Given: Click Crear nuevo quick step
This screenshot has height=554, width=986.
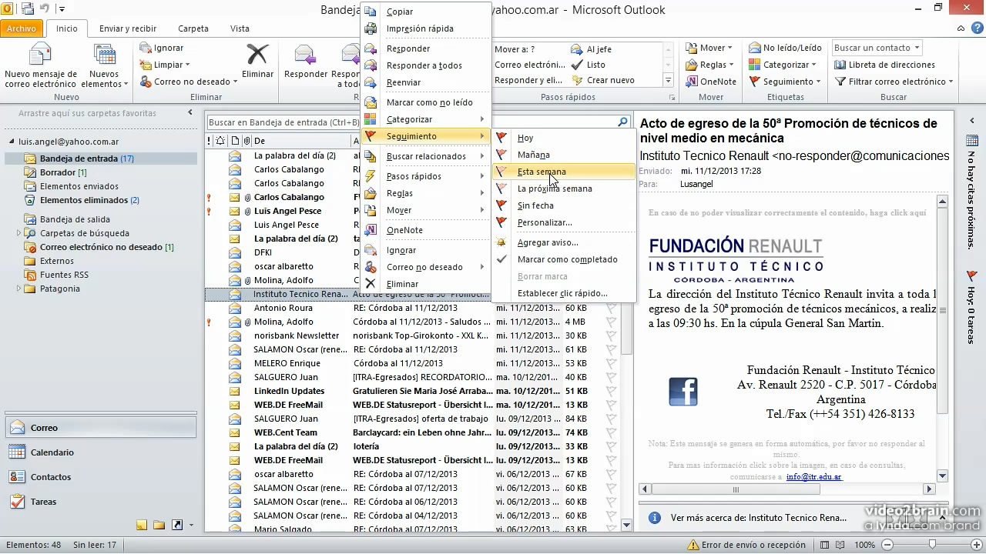Looking at the screenshot, I should pos(603,80).
